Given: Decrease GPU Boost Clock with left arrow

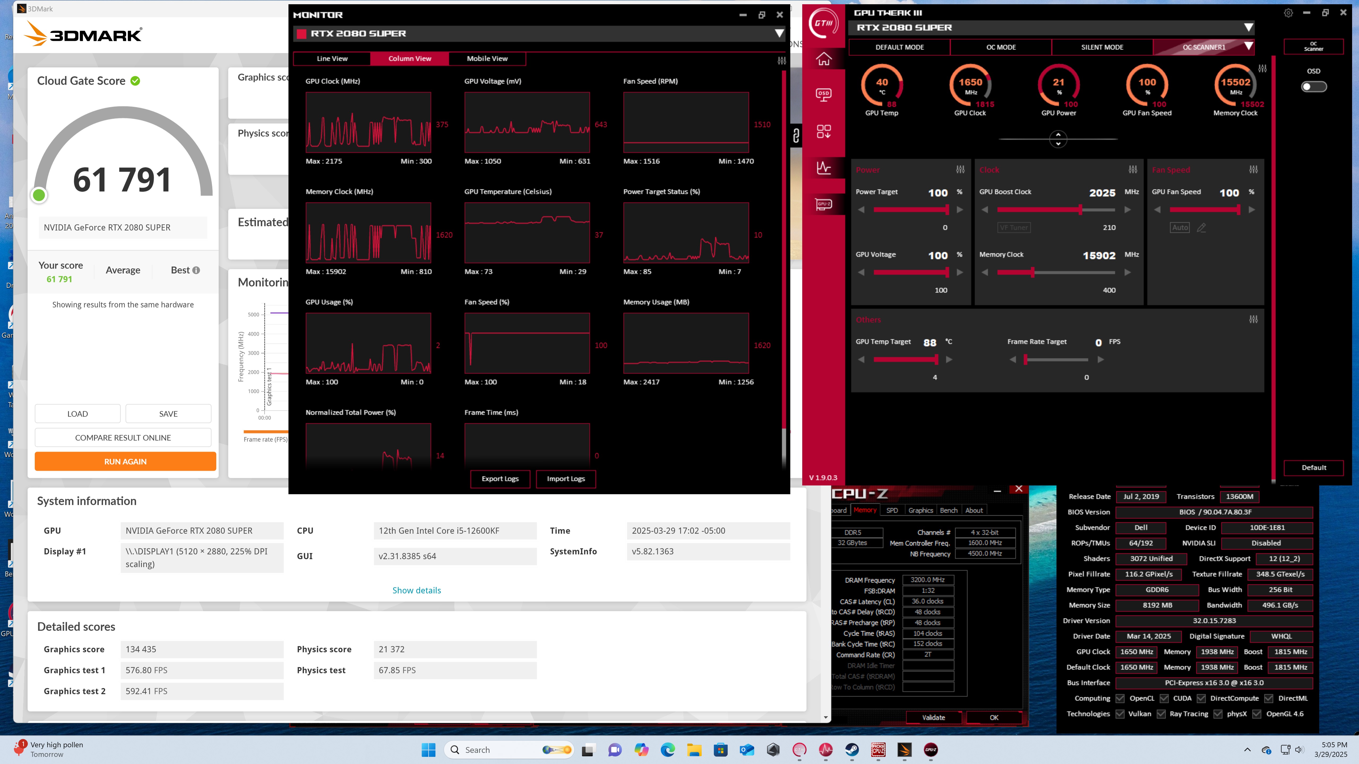Looking at the screenshot, I should click(x=985, y=210).
